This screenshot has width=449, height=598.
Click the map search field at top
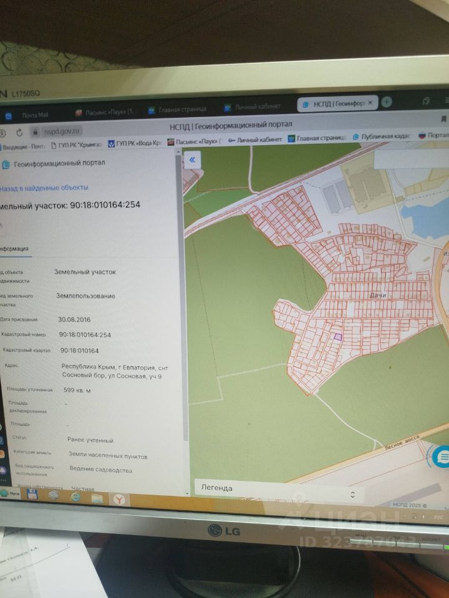point(411,159)
